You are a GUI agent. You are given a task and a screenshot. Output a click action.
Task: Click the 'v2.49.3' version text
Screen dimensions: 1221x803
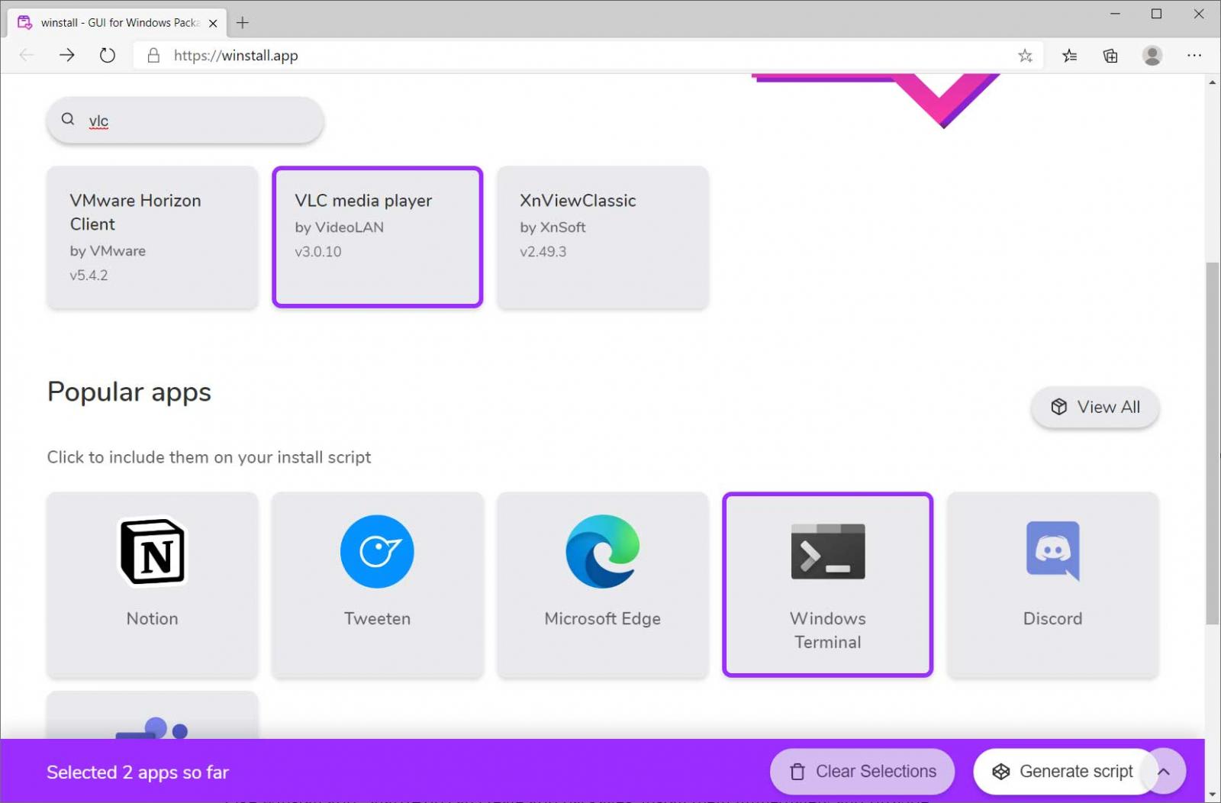[543, 252]
